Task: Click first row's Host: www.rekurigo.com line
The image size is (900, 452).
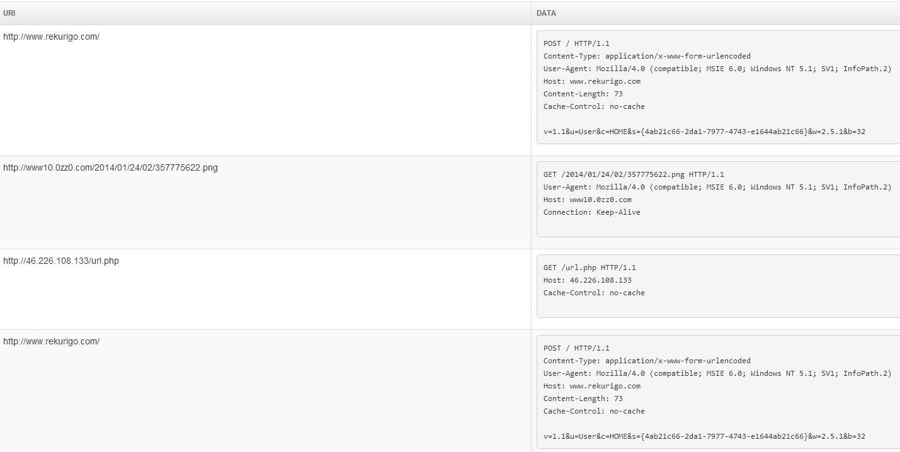Action: click(591, 81)
